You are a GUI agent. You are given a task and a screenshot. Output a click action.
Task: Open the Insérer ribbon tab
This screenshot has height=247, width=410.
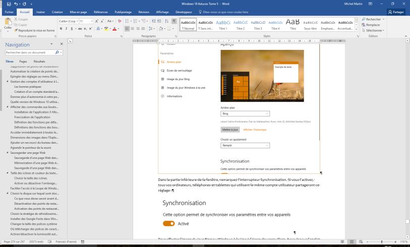pos(40,12)
